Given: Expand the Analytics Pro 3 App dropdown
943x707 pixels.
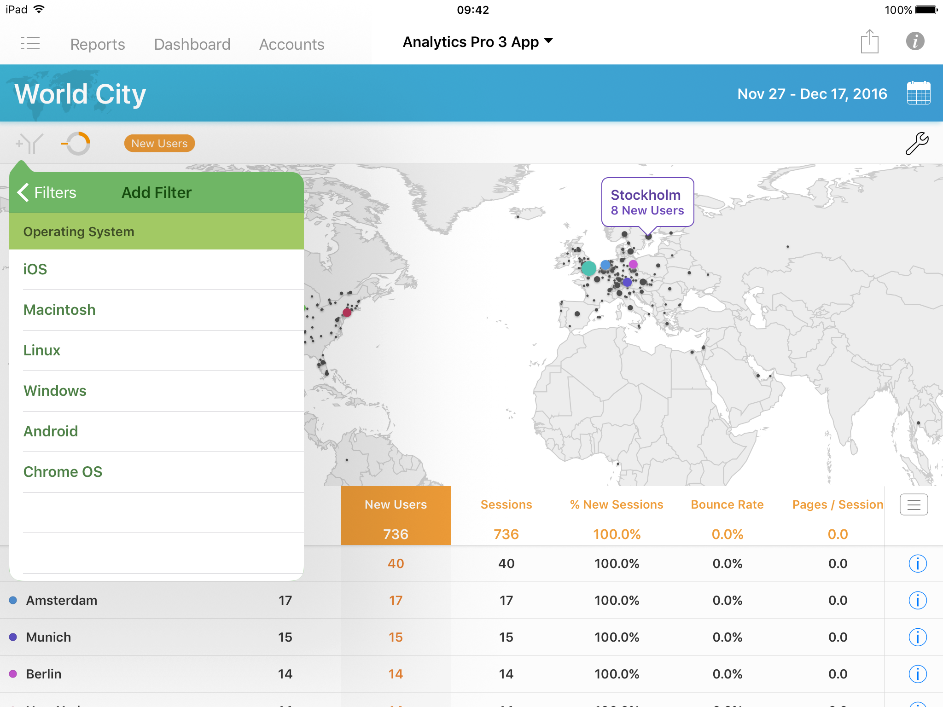Looking at the screenshot, I should pos(477,42).
